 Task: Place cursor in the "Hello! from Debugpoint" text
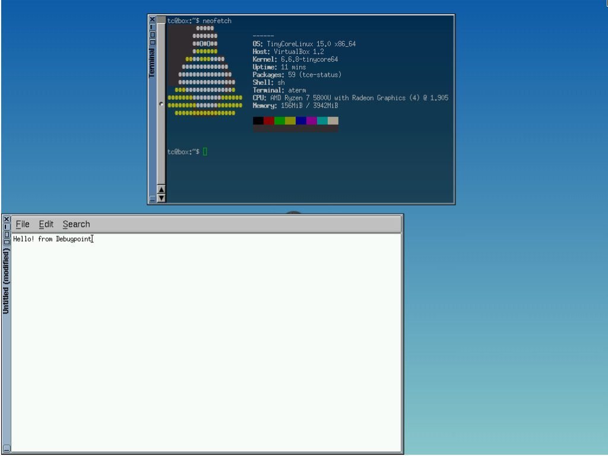(52, 239)
